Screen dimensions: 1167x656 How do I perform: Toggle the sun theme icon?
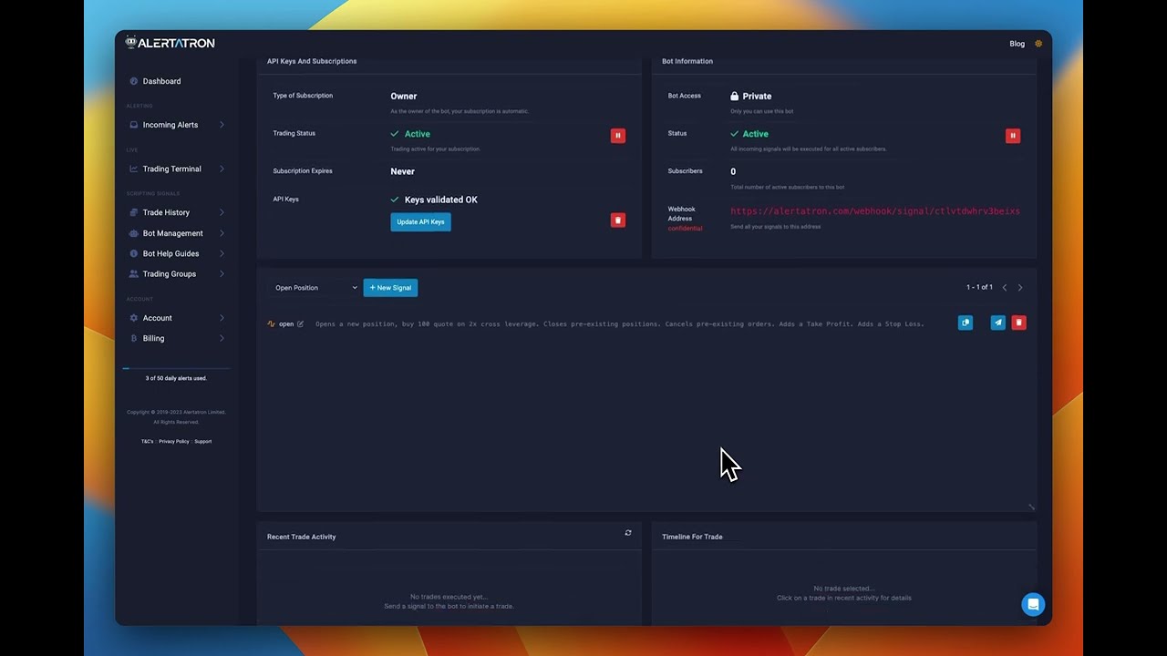tap(1038, 44)
